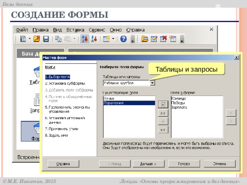Click the < Назад button
This screenshot has height=185, width=247.
[x=115, y=164]
